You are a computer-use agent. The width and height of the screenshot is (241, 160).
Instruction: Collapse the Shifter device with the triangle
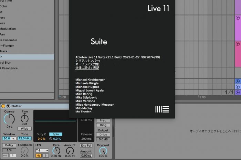coord(8,106)
